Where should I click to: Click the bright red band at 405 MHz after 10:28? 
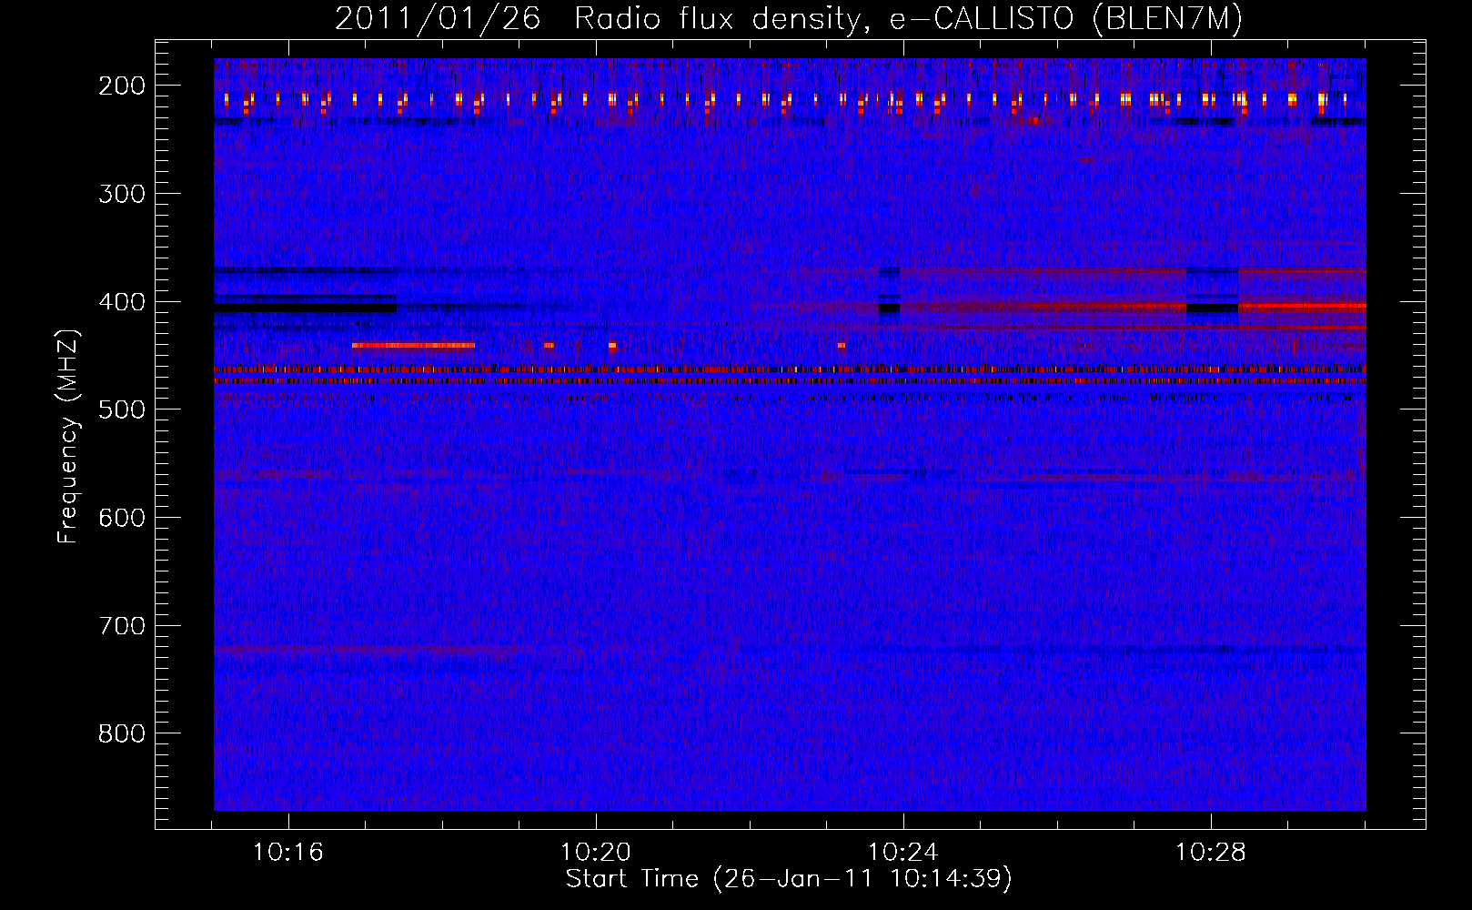(1302, 307)
